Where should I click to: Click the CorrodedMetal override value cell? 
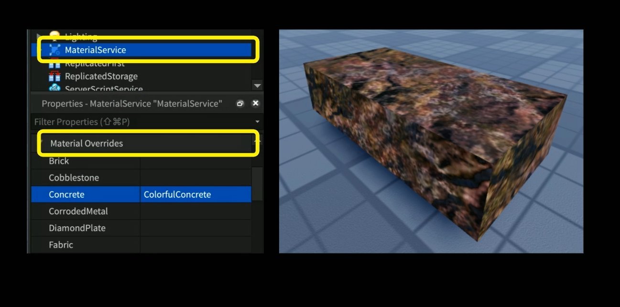click(x=196, y=211)
